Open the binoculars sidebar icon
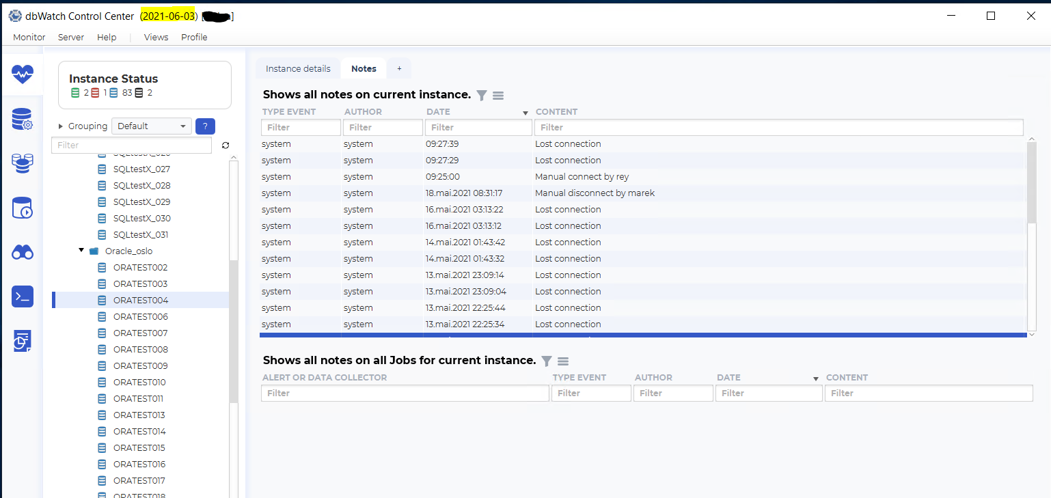Screen dimensions: 1051x498 click(23, 253)
